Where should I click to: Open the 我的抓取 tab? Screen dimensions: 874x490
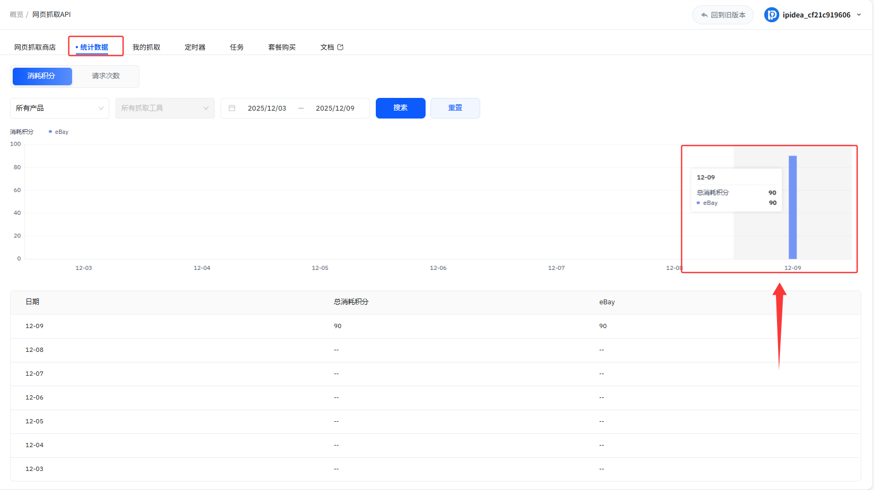coord(146,47)
